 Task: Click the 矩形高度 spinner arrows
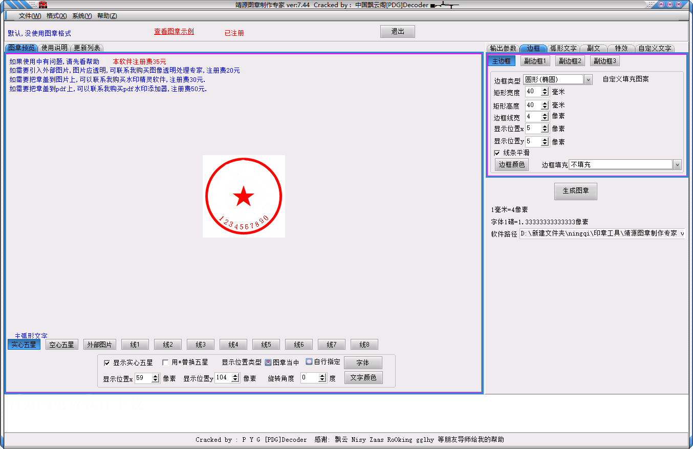click(x=545, y=105)
